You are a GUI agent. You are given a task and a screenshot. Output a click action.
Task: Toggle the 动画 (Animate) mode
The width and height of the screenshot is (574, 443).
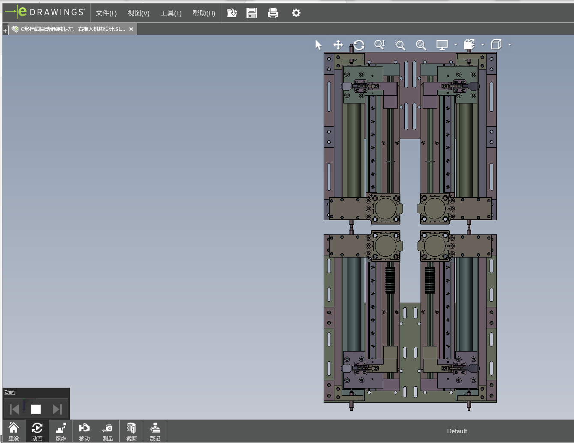click(x=37, y=431)
